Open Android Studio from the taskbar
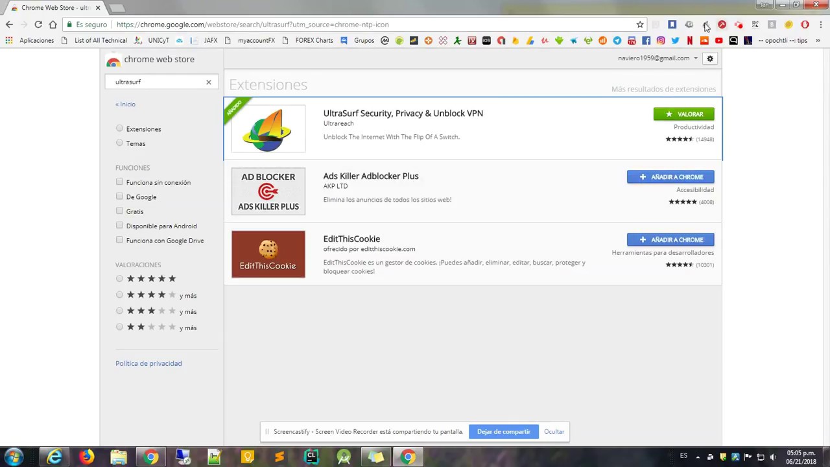830x467 pixels. (x=344, y=457)
